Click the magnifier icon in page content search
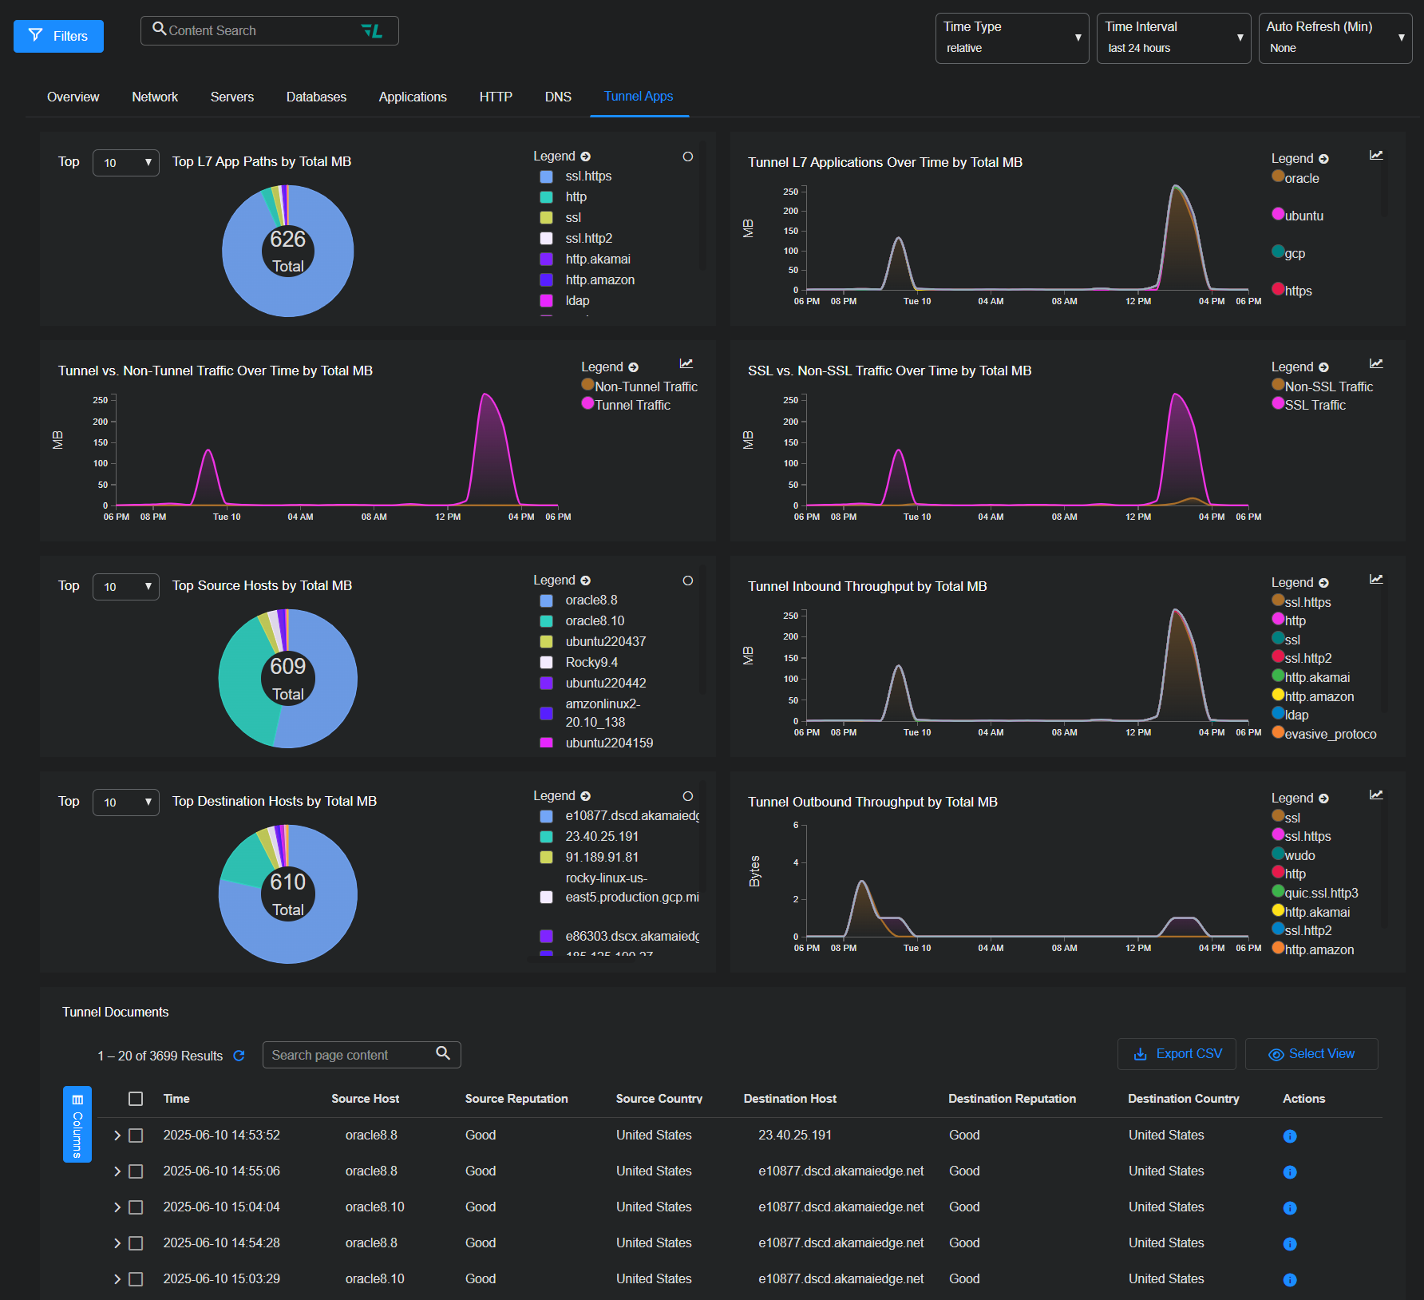This screenshot has width=1424, height=1300. 443,1053
